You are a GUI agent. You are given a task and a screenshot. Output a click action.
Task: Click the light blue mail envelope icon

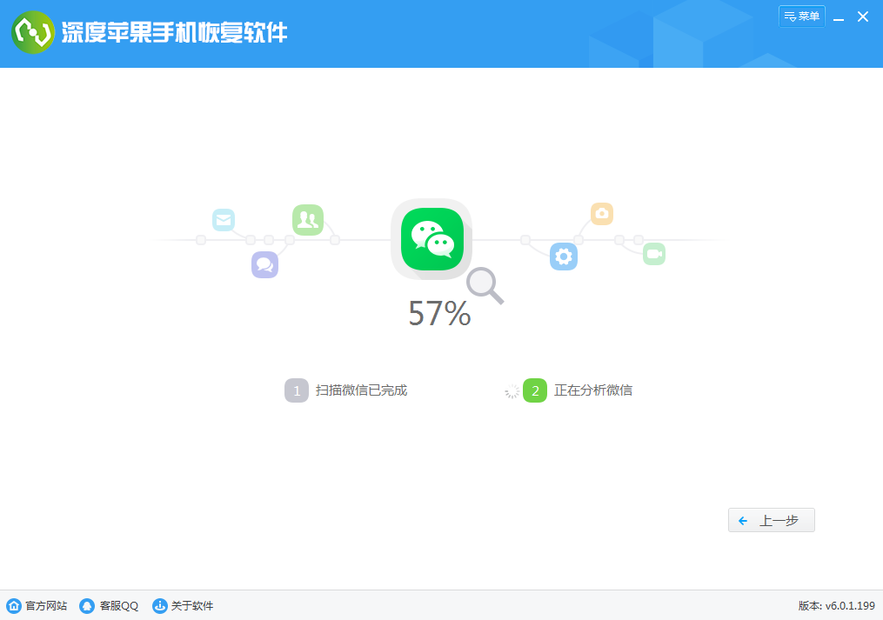point(224,220)
